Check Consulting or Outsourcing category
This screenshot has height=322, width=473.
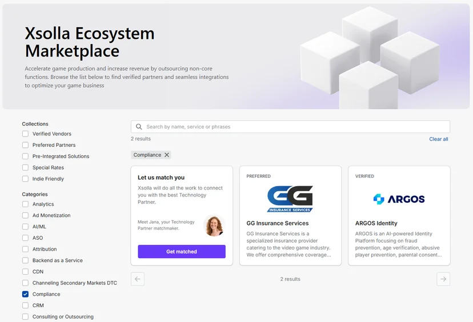pyautogui.click(x=25, y=316)
